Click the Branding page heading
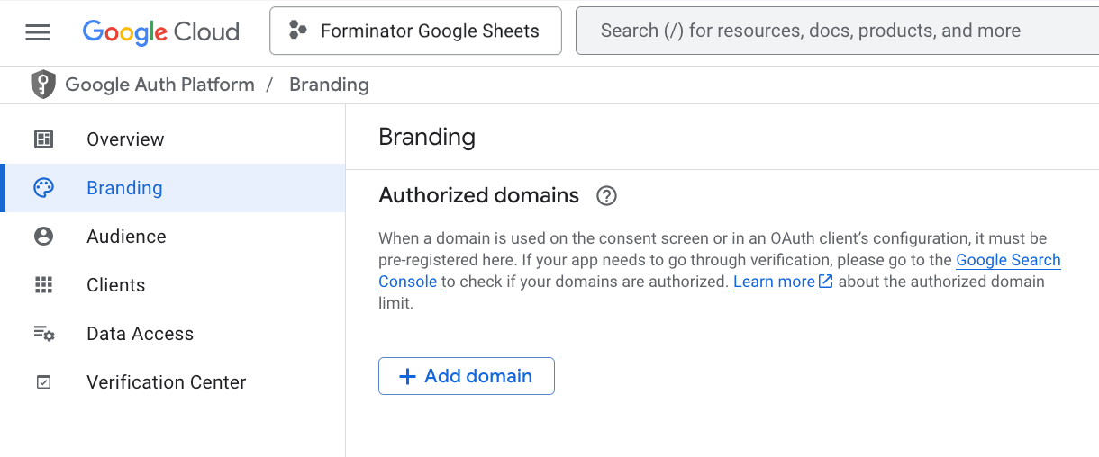 (427, 137)
